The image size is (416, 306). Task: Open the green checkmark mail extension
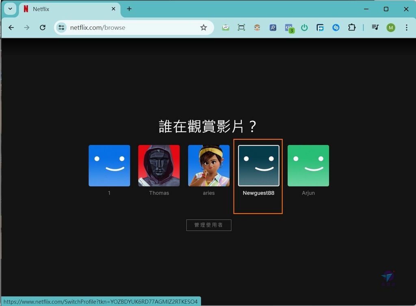click(225, 28)
